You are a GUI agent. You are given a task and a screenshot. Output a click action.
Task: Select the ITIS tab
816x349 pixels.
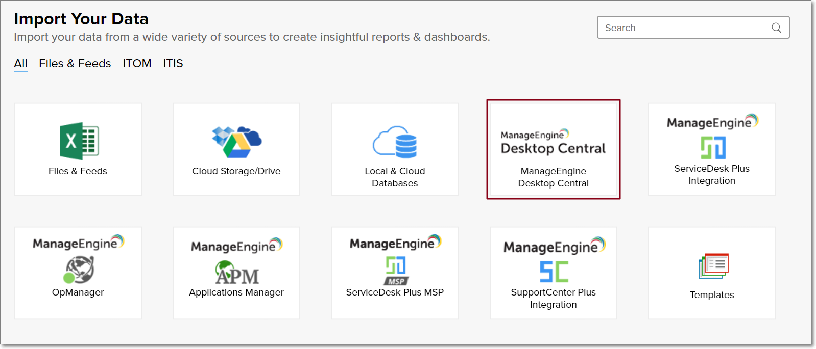coord(173,64)
